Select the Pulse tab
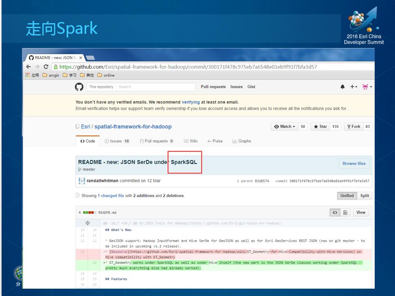Screen dimensions: 395x296 point(215,141)
